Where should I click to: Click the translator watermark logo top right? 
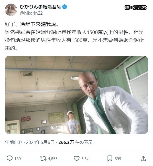pos(136,7)
